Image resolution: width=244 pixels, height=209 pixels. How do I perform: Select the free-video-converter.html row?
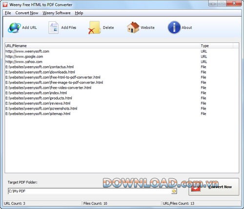click(x=122, y=88)
